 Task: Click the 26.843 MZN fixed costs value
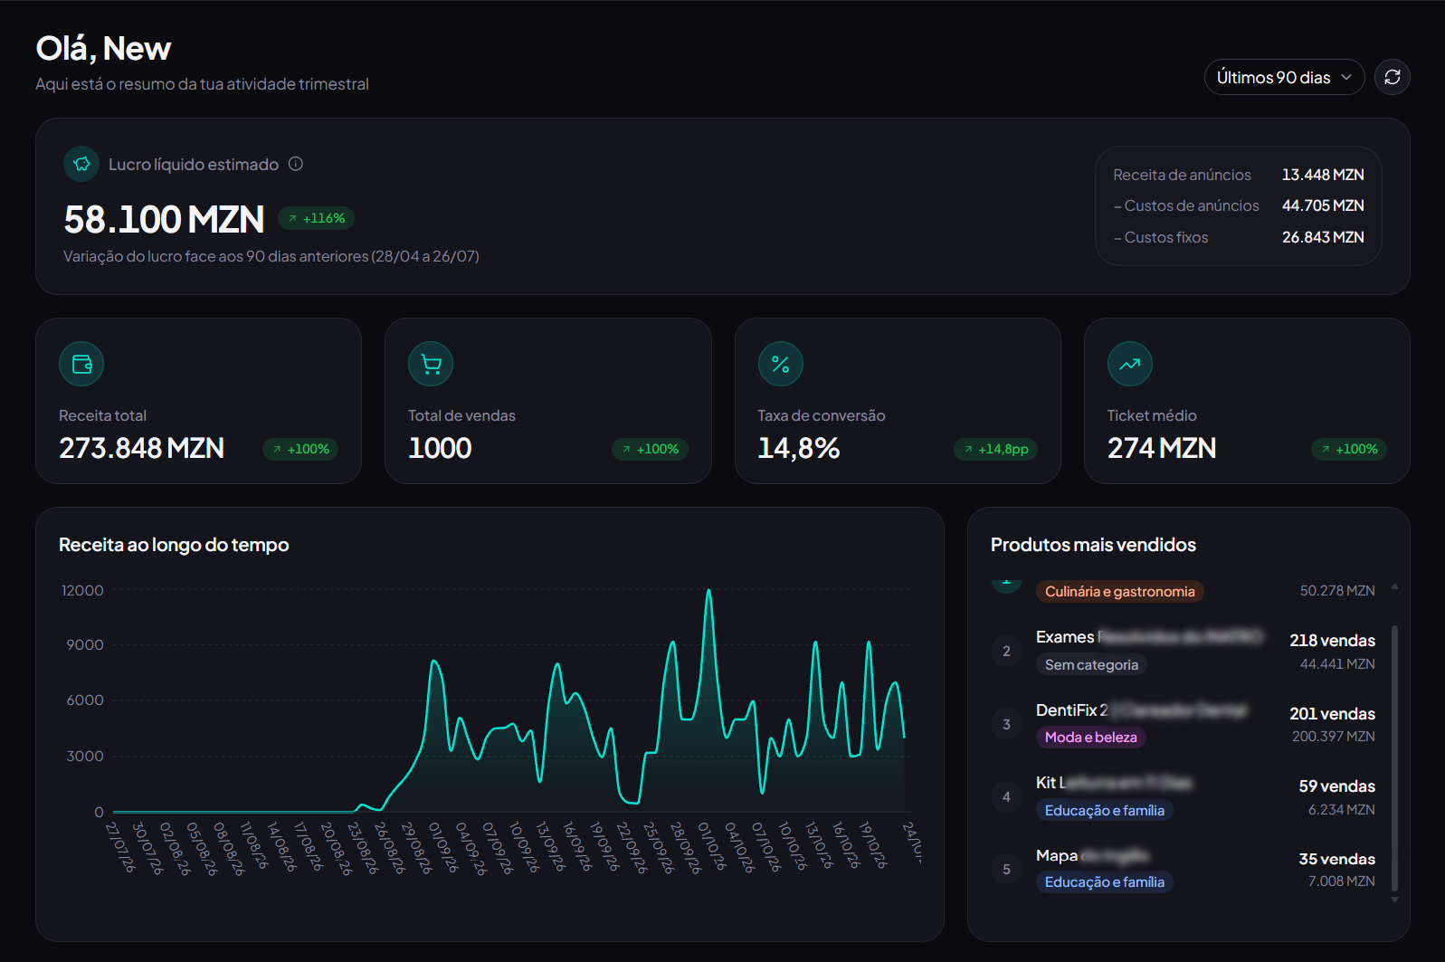click(x=1323, y=237)
